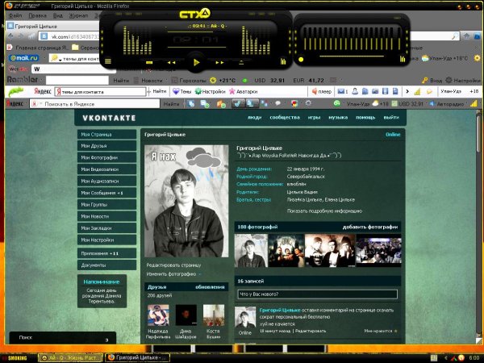Open the mail.ru search dropdown arrow

(x=60, y=59)
